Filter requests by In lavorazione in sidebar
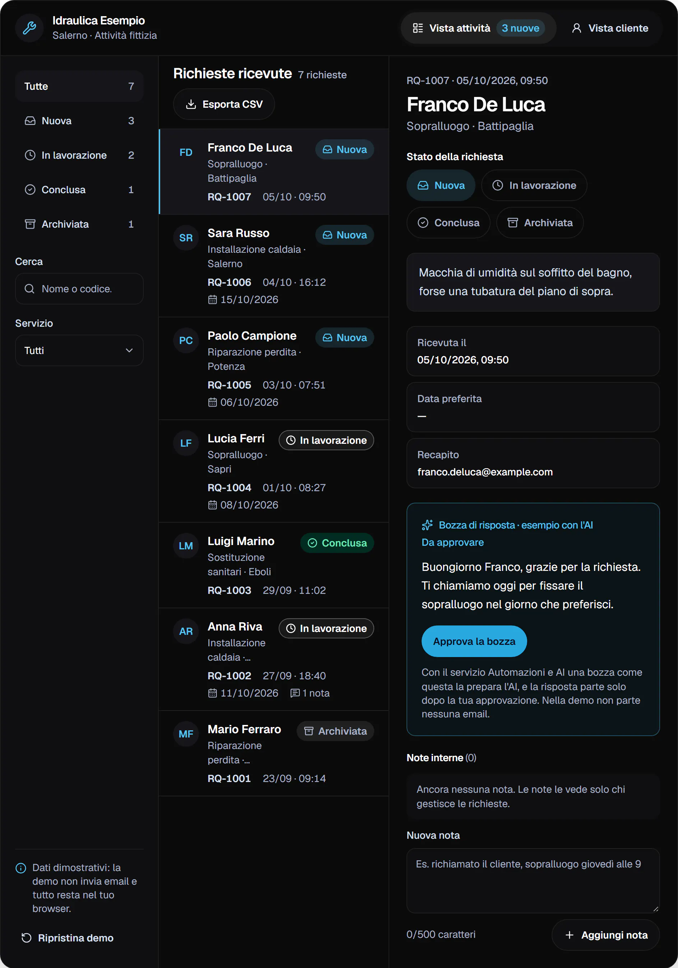Screen dimensions: 678x968 click(x=79, y=155)
